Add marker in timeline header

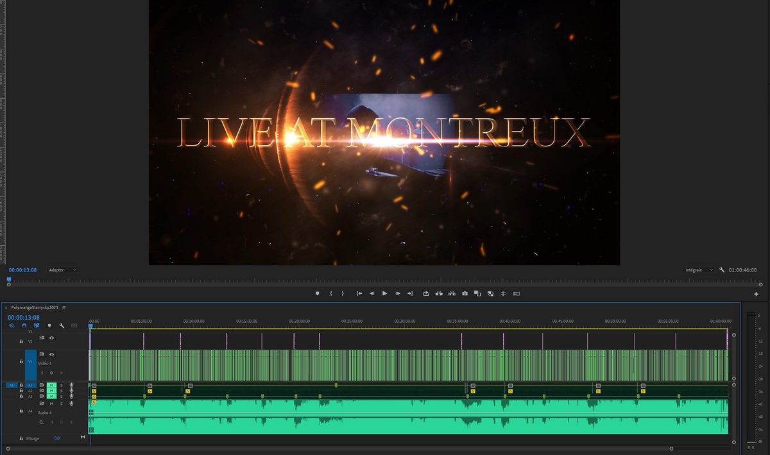pos(49,325)
